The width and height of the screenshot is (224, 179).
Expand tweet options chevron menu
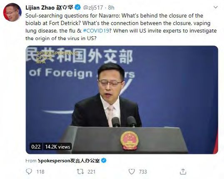tap(215, 7)
